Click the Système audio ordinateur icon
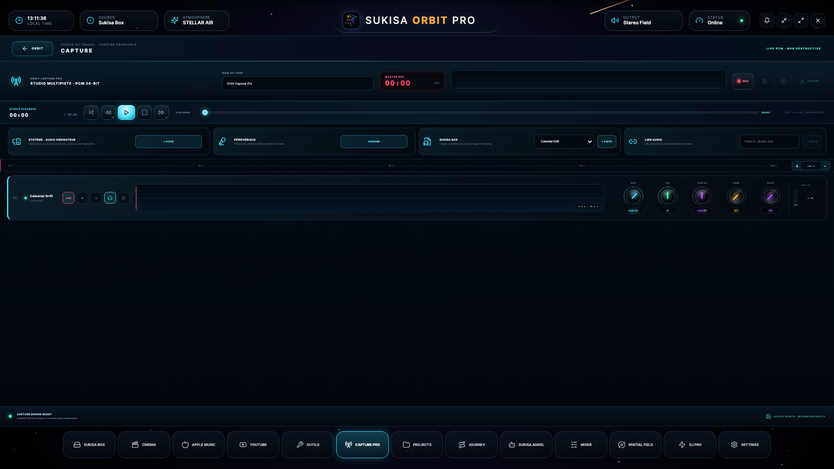The width and height of the screenshot is (834, 469). pyautogui.click(x=17, y=142)
